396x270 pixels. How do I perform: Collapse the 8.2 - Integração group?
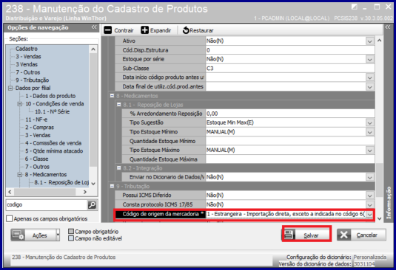coord(119,168)
